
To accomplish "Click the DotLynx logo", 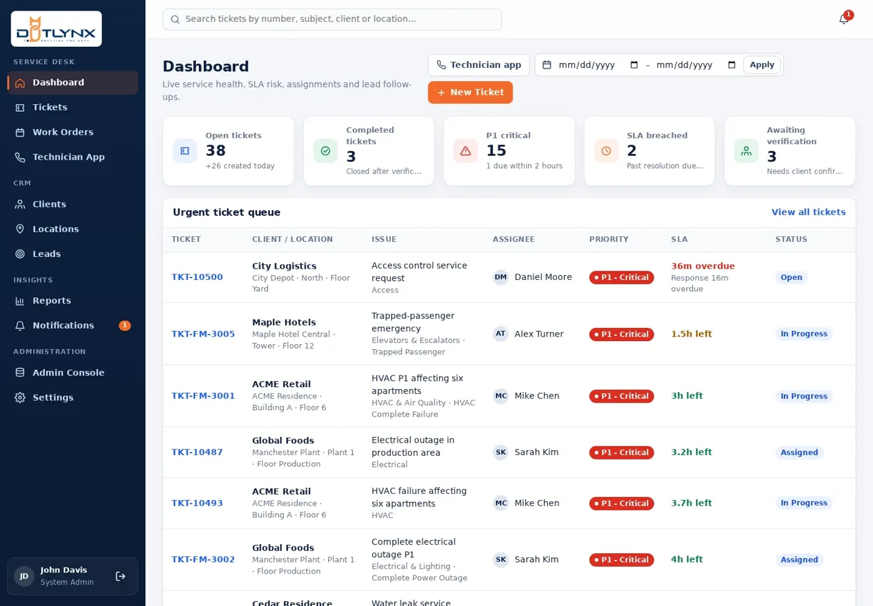I will tap(56, 29).
